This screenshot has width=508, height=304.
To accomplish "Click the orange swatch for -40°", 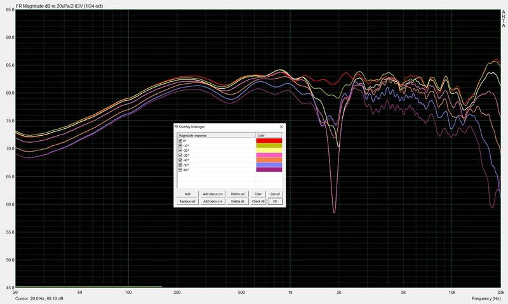I will (269, 160).
